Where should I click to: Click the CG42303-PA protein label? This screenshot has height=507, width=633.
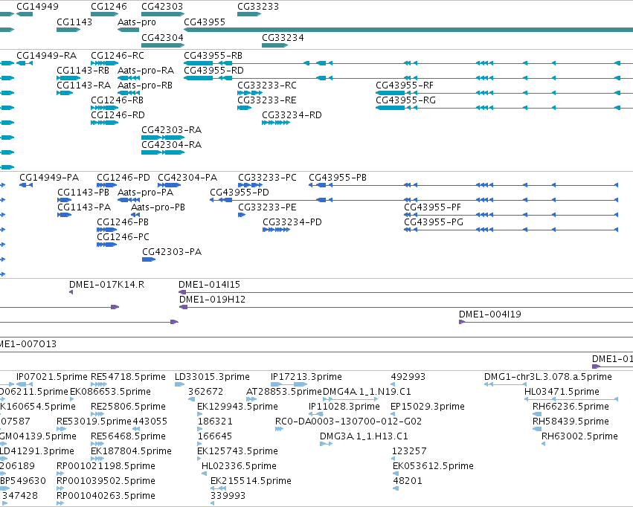pos(172,252)
